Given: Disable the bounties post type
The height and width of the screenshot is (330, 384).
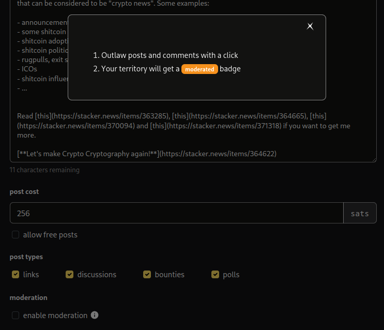Looking at the screenshot, I should 147,275.
